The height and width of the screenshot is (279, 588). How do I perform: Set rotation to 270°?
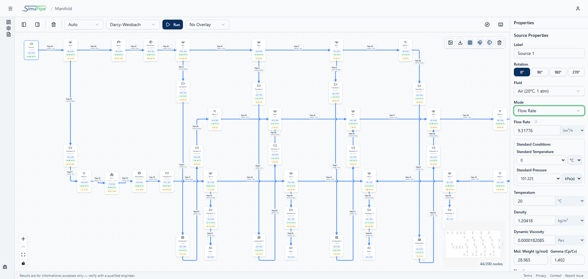click(576, 72)
